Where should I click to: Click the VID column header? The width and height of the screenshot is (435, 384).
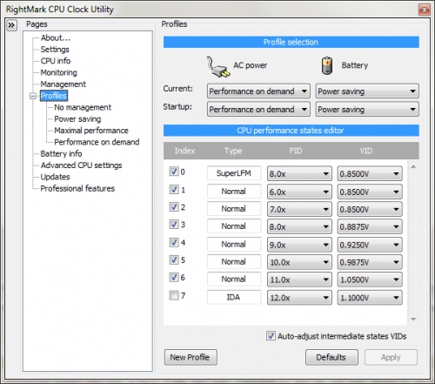pyautogui.click(x=366, y=151)
